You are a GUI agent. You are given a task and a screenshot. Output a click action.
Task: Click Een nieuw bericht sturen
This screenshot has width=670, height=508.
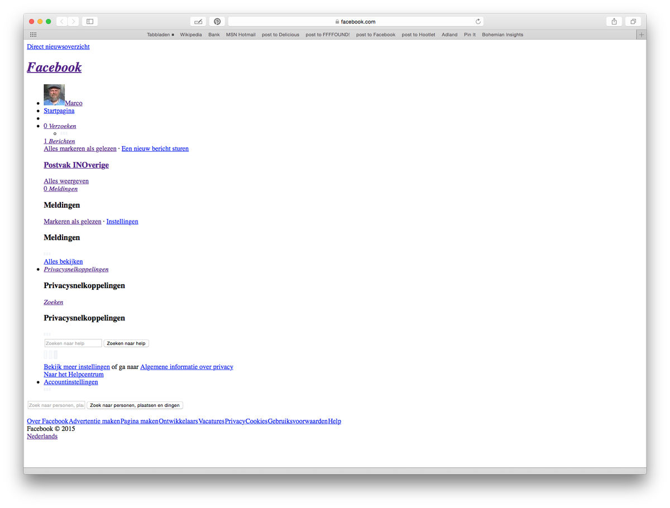point(155,149)
